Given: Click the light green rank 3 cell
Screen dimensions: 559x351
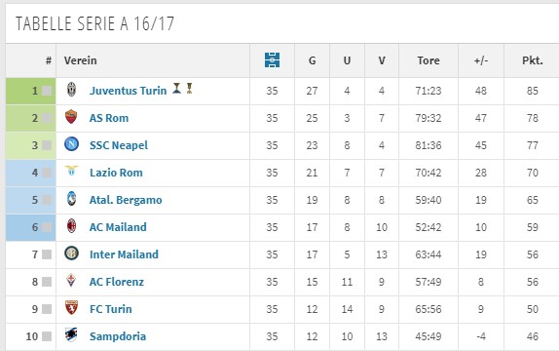Looking at the screenshot, I should click(x=30, y=145).
